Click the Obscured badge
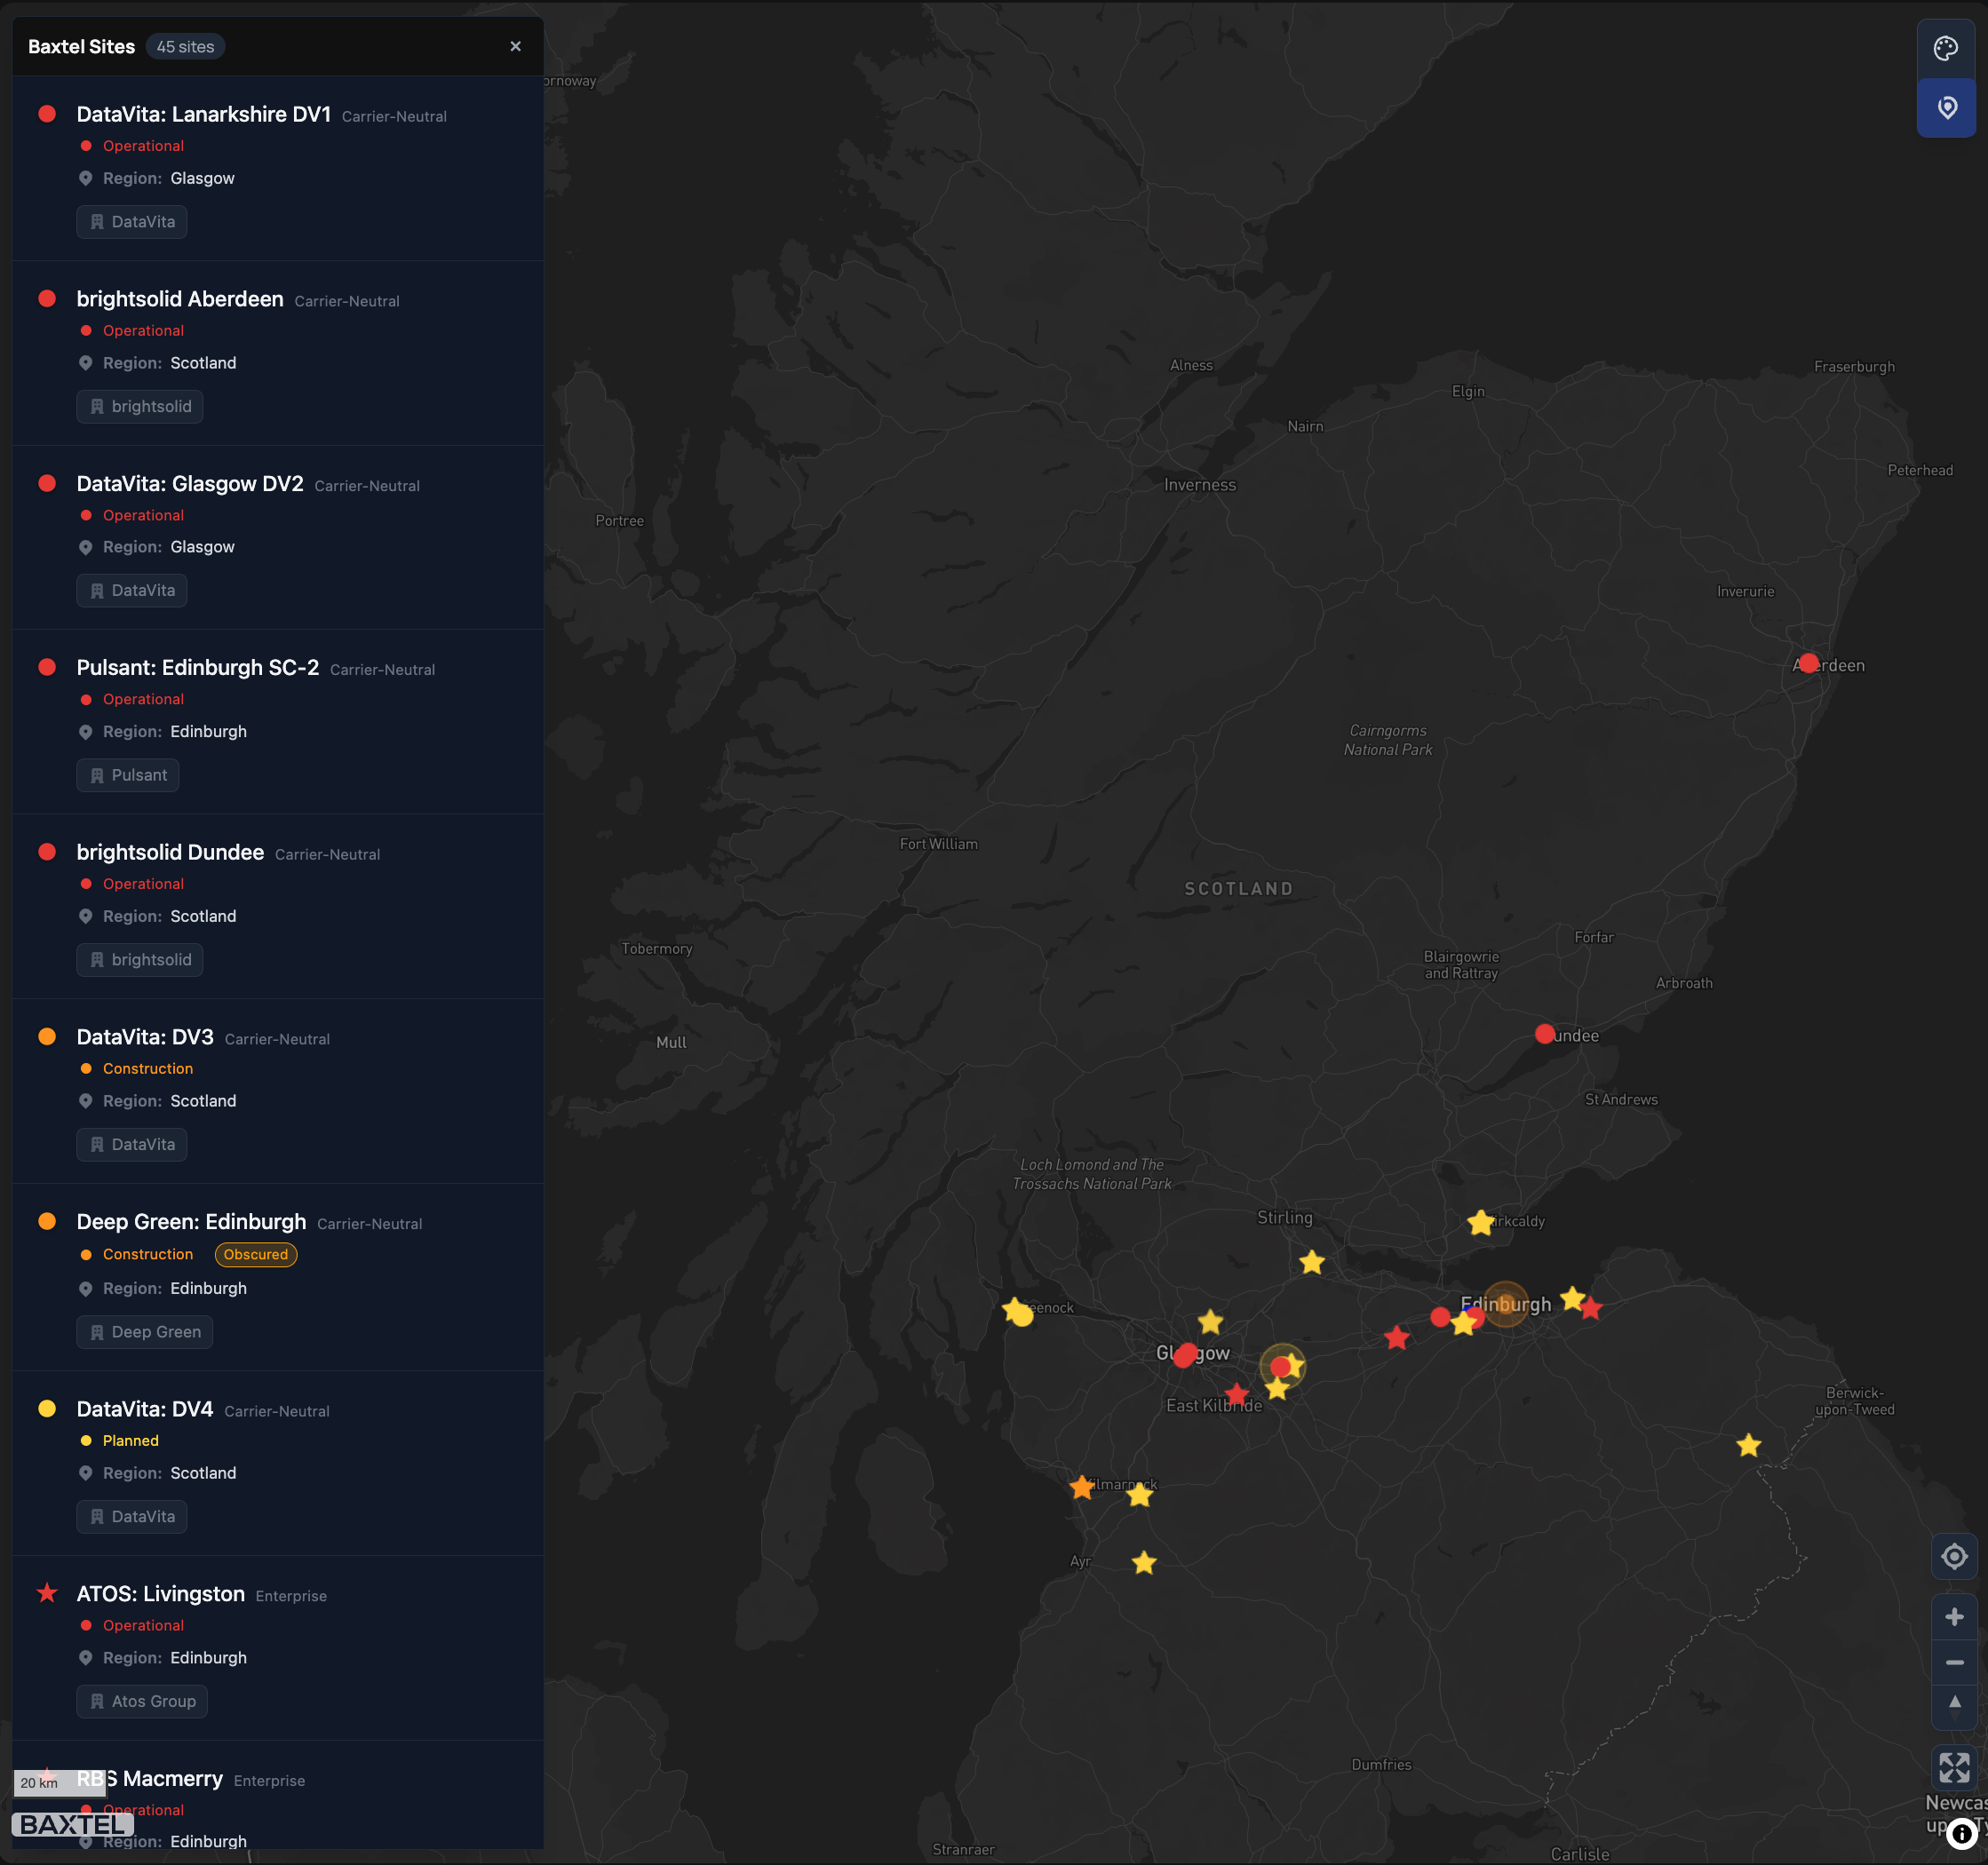This screenshot has width=1988, height=1865. (x=256, y=1254)
